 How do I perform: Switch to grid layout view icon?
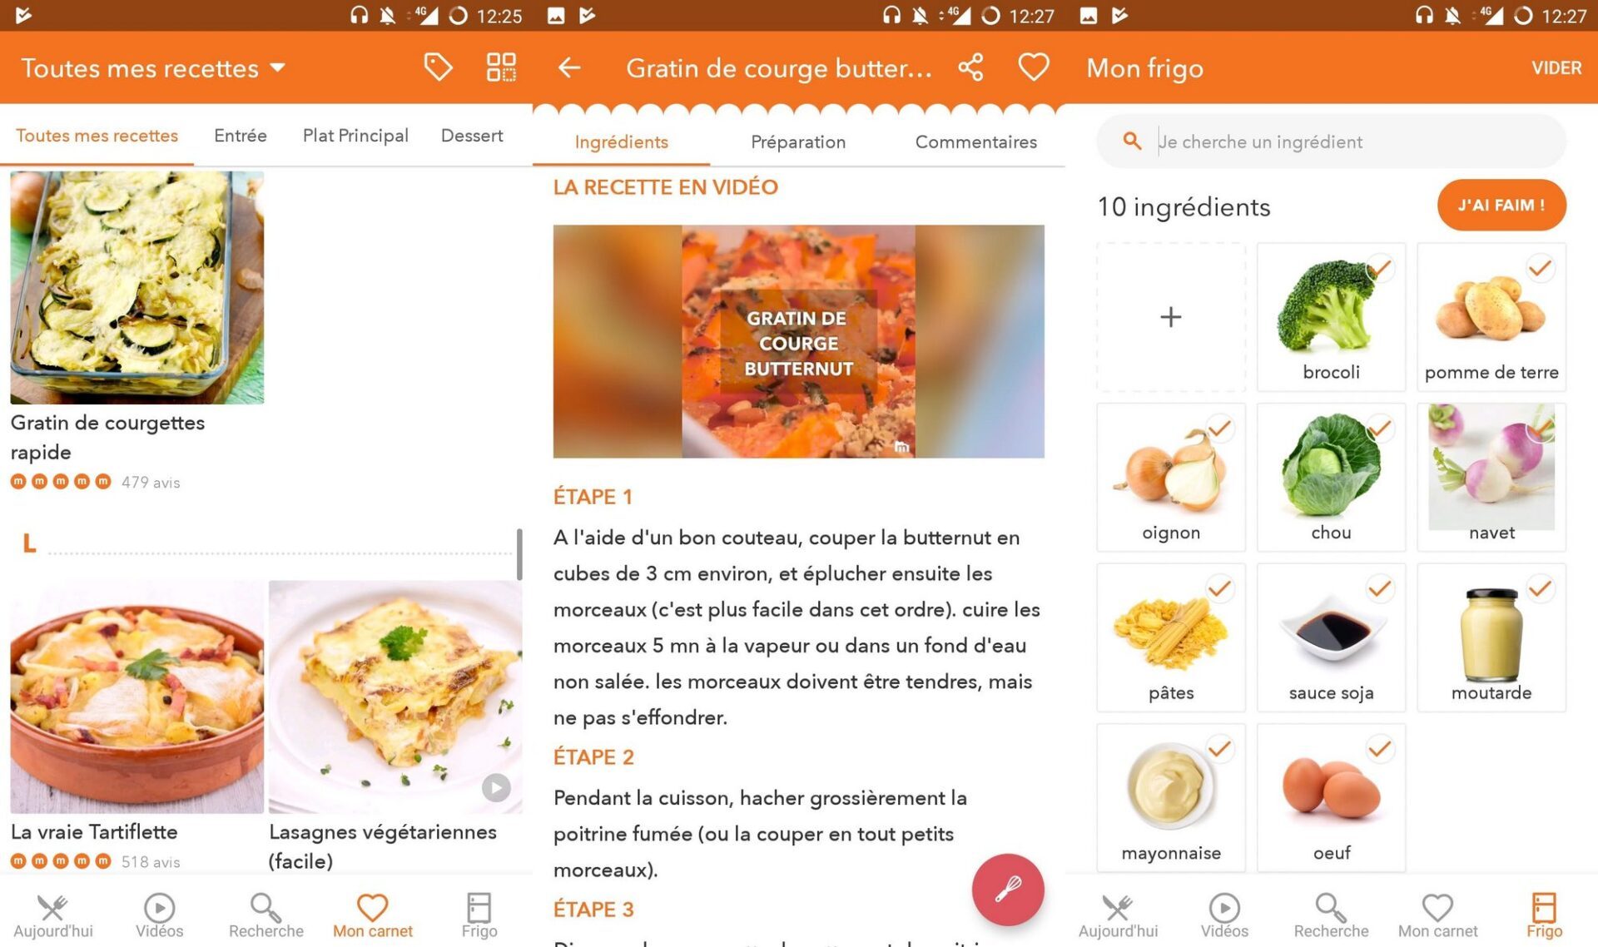point(501,67)
